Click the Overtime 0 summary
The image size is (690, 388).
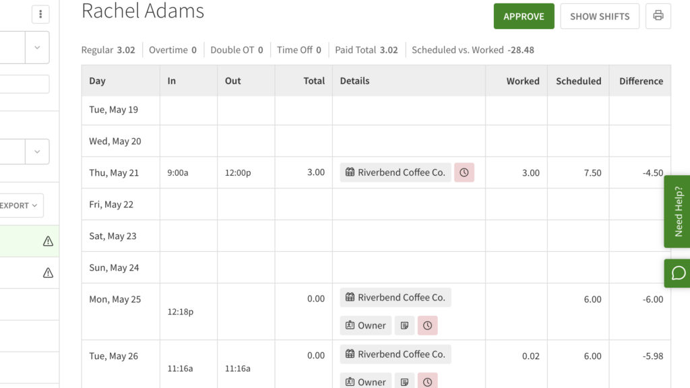[x=172, y=50]
